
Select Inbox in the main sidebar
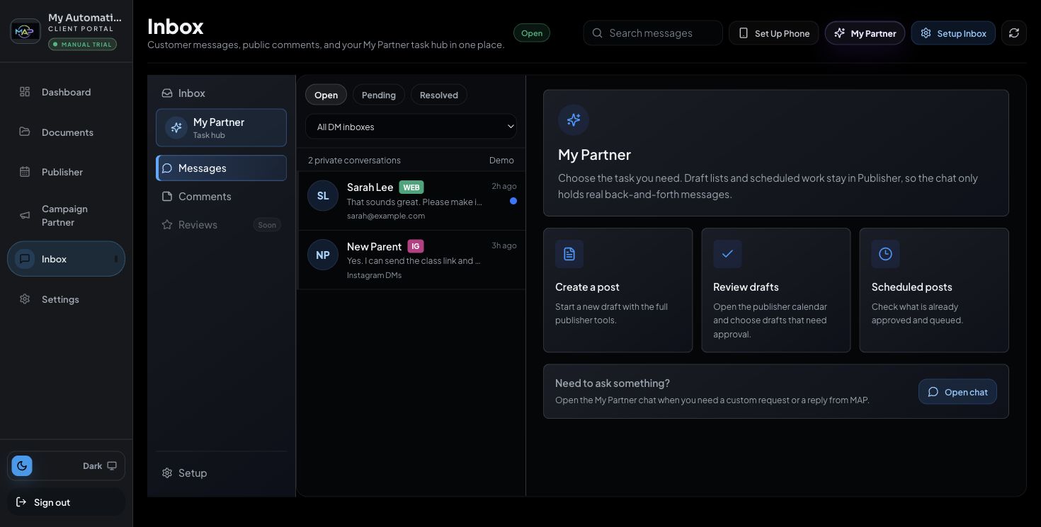click(x=66, y=259)
